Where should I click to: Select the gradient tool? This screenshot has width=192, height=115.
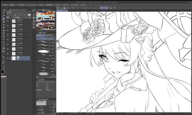[x=4, y=51]
